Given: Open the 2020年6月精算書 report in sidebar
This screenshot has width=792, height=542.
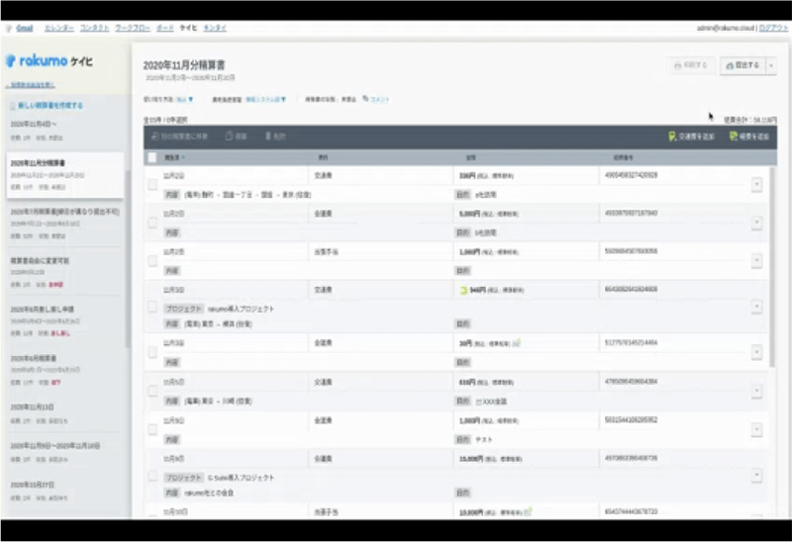Looking at the screenshot, I should click(x=64, y=370).
